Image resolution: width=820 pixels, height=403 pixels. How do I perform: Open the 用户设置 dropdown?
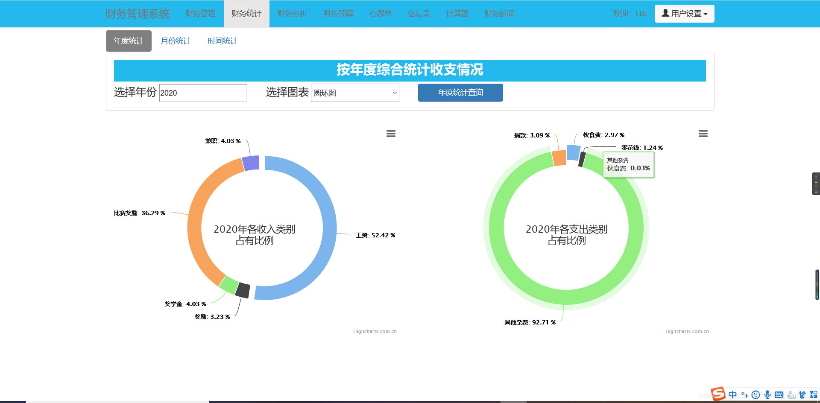click(684, 13)
